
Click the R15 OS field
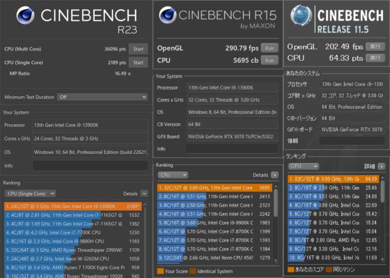[232, 112]
